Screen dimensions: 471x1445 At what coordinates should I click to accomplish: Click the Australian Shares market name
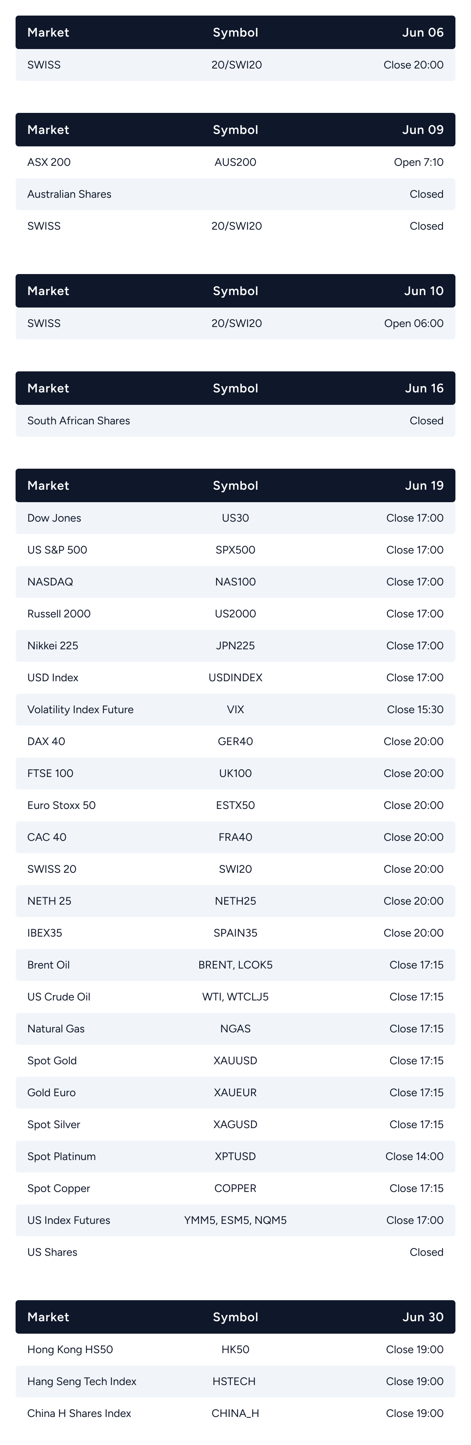click(69, 194)
